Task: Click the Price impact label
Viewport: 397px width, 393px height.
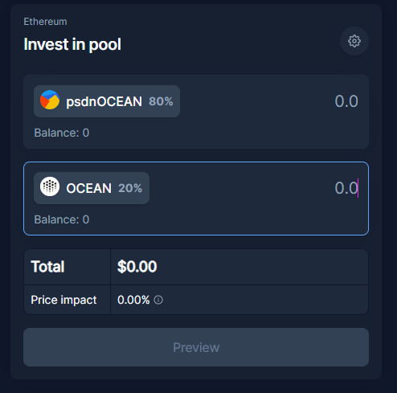Action: [63, 300]
